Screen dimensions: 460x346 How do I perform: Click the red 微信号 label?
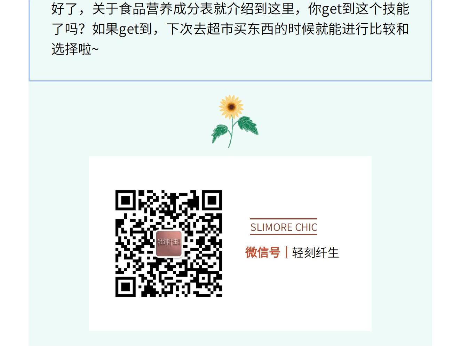263,252
